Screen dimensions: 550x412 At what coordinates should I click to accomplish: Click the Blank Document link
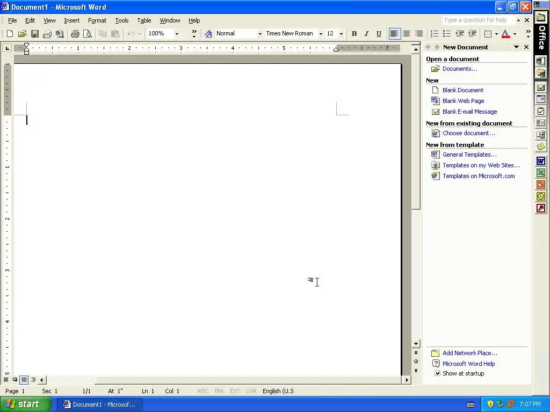(x=462, y=90)
